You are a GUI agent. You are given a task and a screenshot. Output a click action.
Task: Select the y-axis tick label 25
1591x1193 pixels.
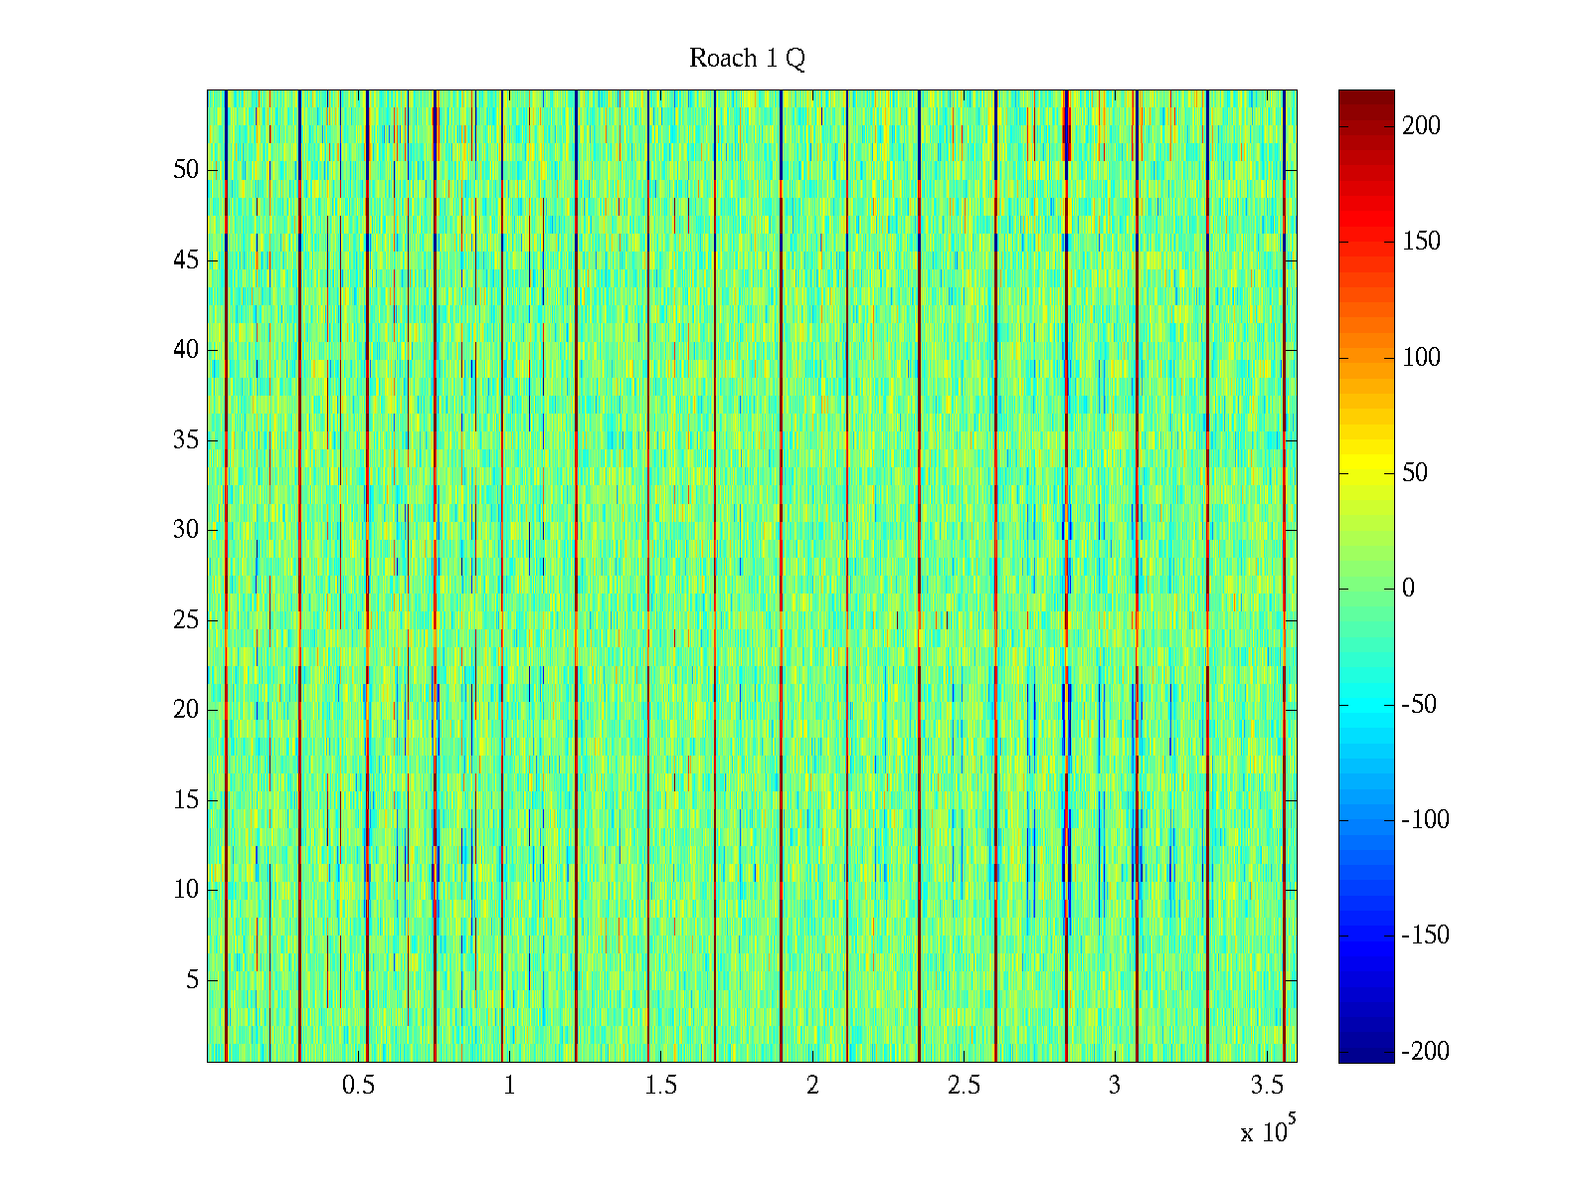click(x=186, y=620)
